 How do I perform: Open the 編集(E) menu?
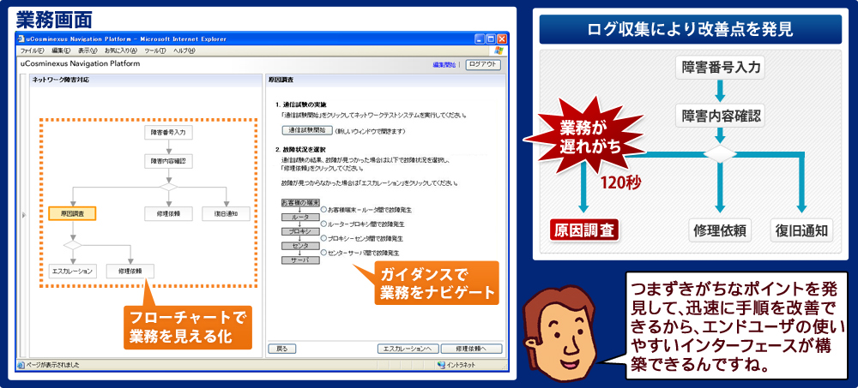(61, 51)
